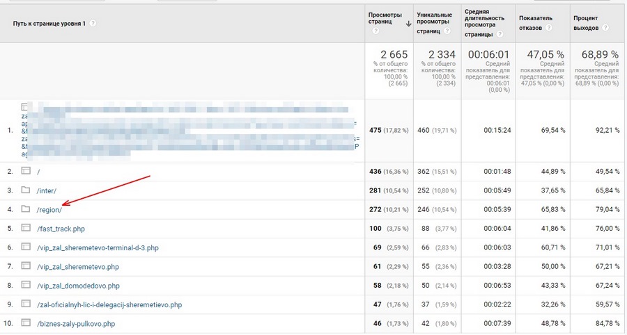The width and height of the screenshot is (627, 335).
Task: Sort by Средняя длительность просмотра страницы header
Action: tap(484, 23)
